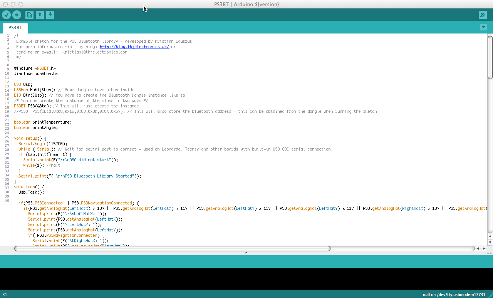Open the Serial Monitor magnifier icon
493x298 pixels.
(x=483, y=15)
